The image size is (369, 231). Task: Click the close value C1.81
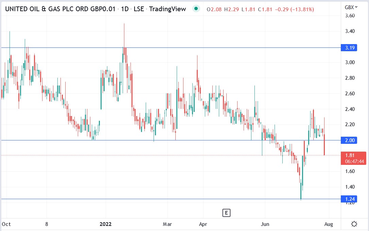(x=265, y=9)
